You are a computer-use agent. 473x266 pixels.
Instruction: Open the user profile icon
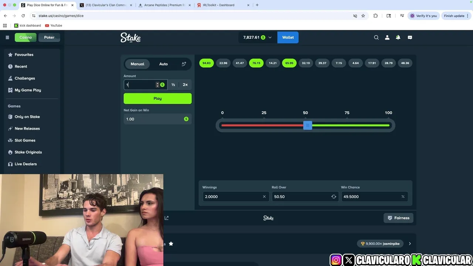(387, 37)
